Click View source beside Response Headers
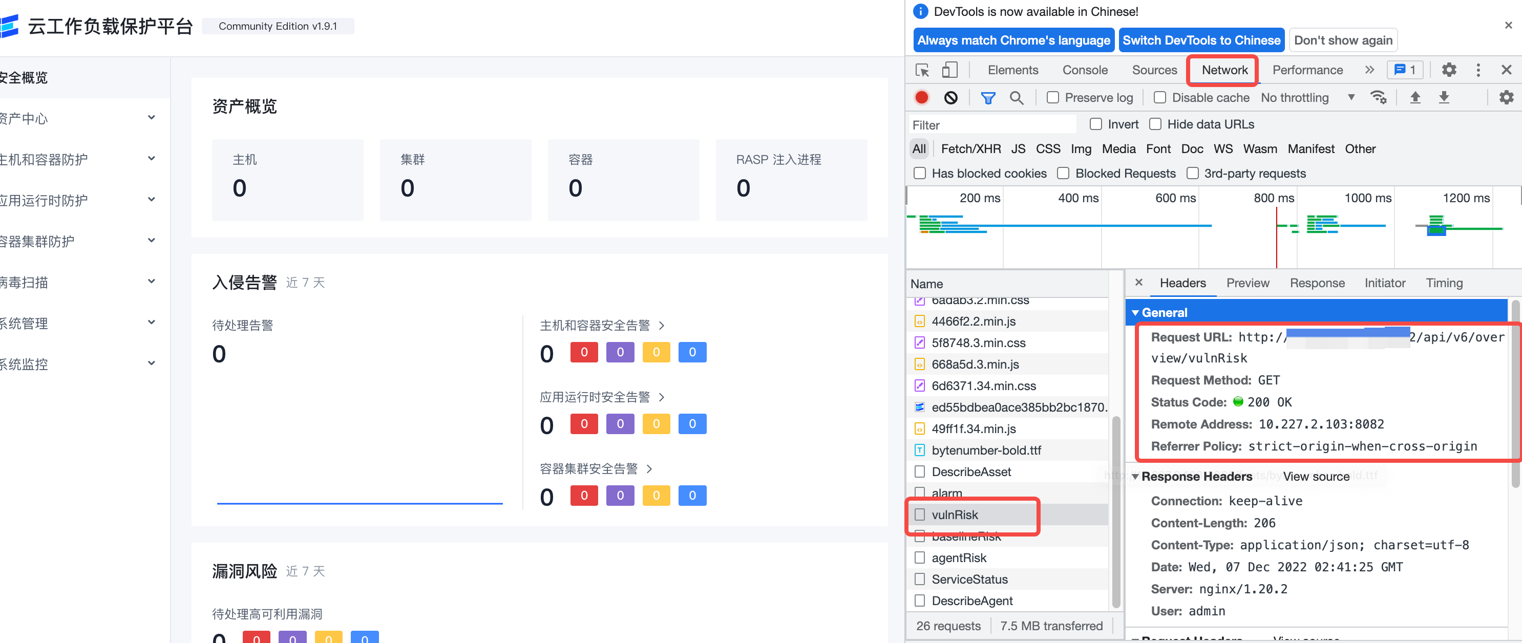Image resolution: width=1522 pixels, height=643 pixels. point(1317,477)
